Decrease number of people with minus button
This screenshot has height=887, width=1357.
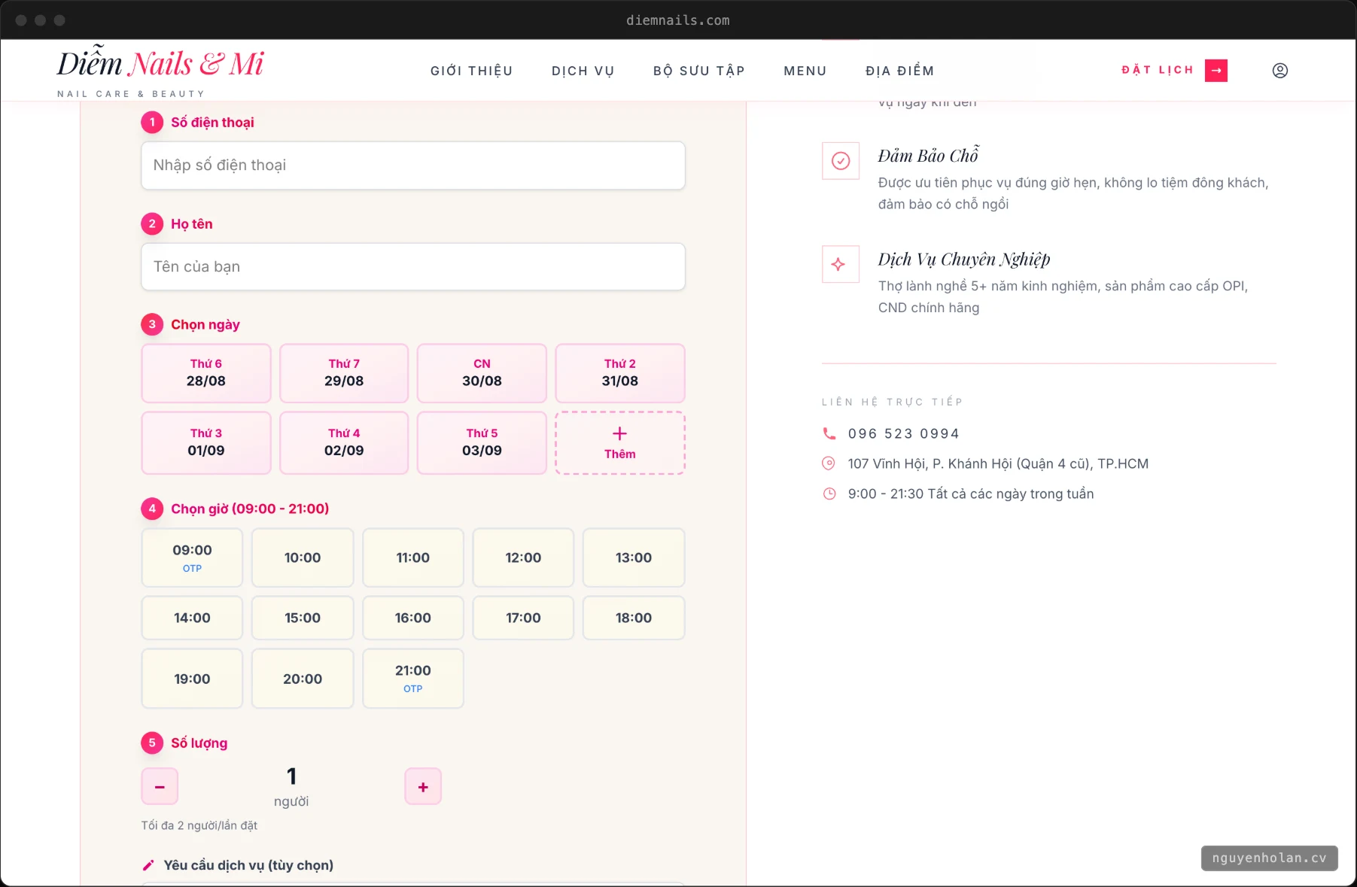coord(160,787)
